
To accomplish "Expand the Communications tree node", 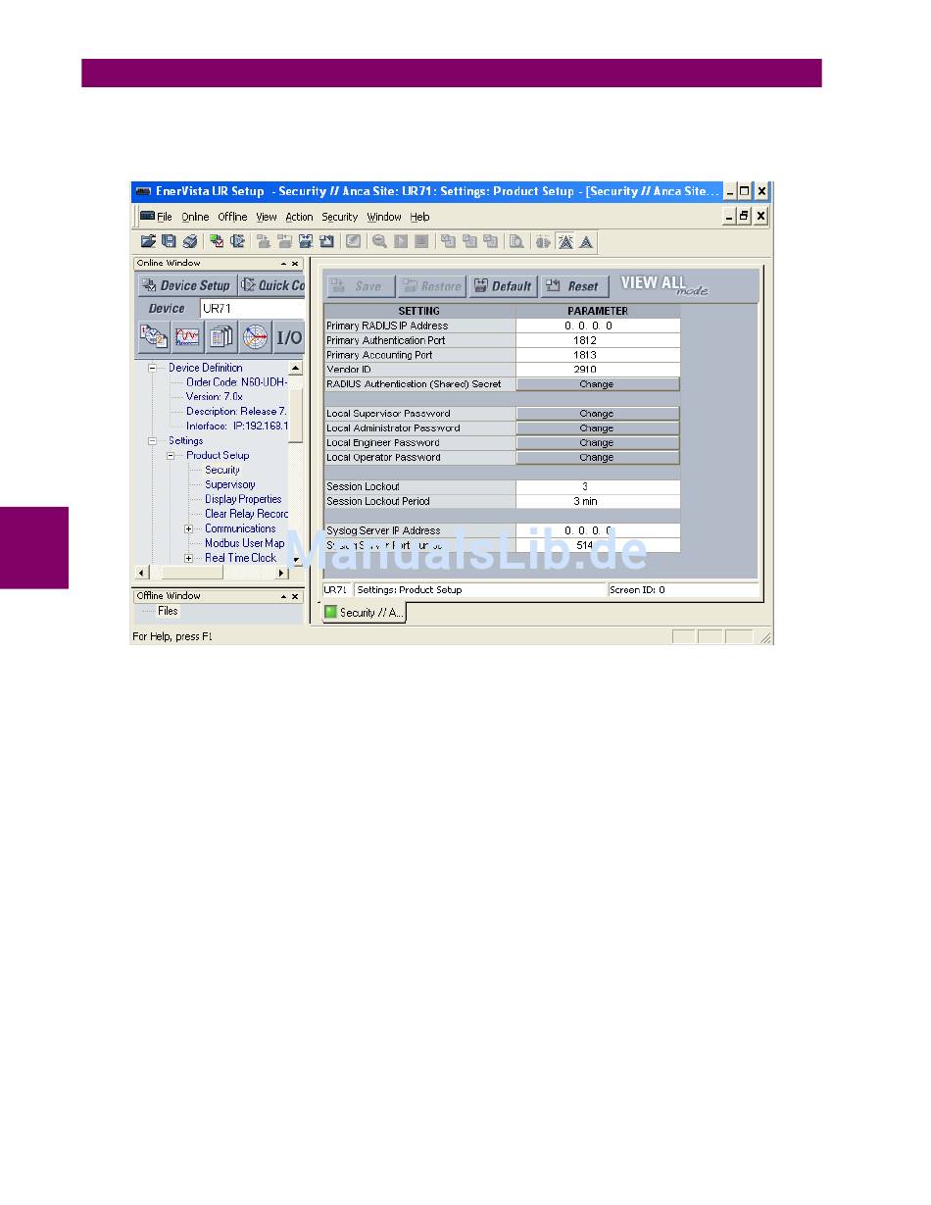I will pyautogui.click(x=189, y=529).
